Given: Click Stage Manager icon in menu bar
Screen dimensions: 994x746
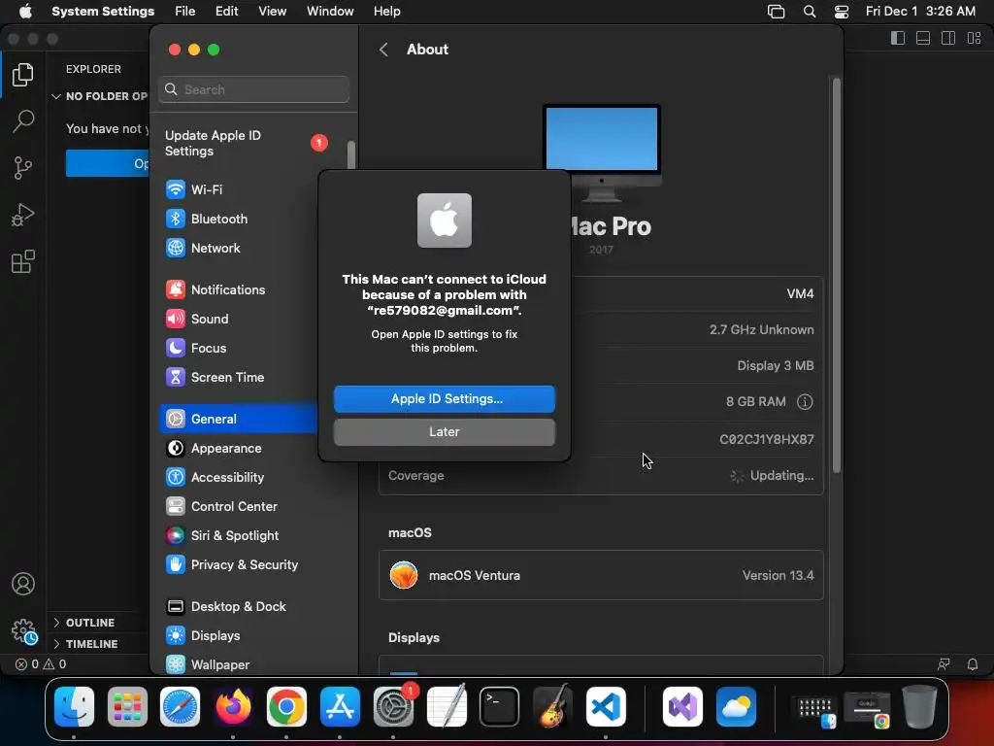Looking at the screenshot, I should point(776,11).
